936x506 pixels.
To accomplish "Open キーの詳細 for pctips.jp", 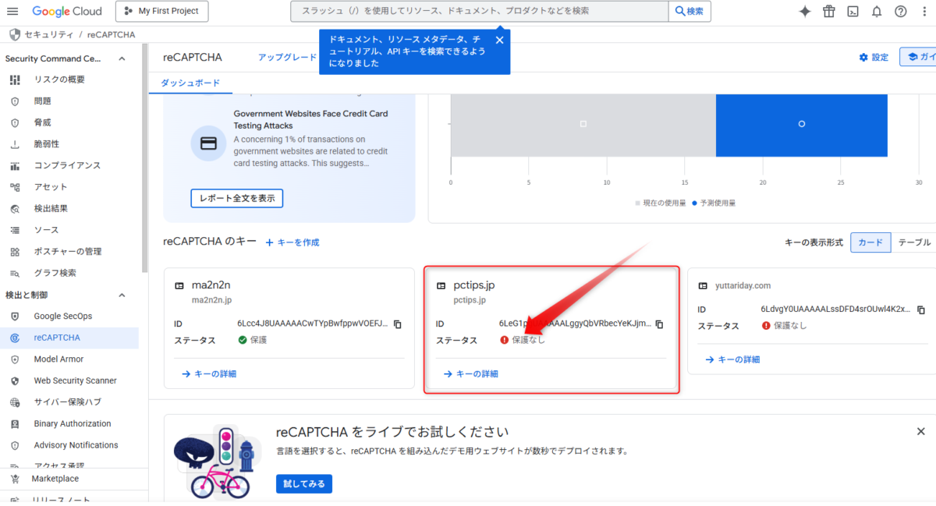I will (471, 373).
